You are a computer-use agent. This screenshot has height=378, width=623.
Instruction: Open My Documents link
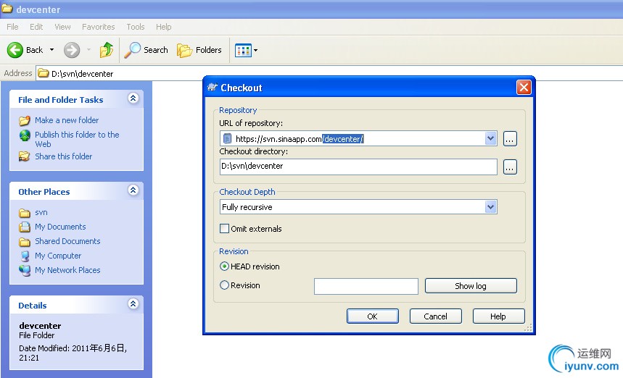coord(60,227)
